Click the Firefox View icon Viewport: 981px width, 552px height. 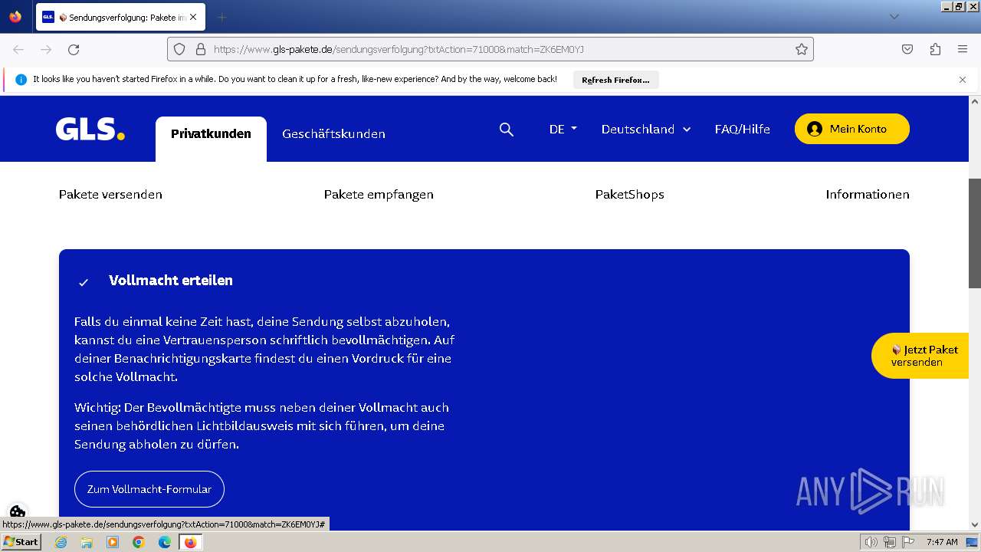pyautogui.click(x=15, y=17)
